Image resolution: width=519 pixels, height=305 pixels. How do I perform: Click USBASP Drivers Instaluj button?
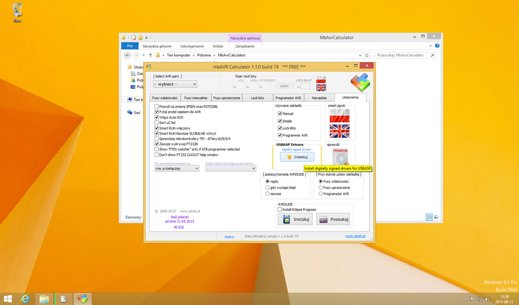[x=297, y=157]
